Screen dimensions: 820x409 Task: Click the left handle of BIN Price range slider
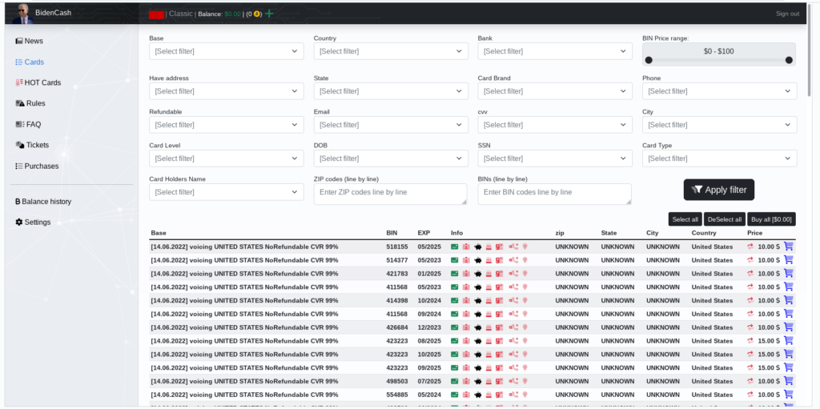click(649, 60)
